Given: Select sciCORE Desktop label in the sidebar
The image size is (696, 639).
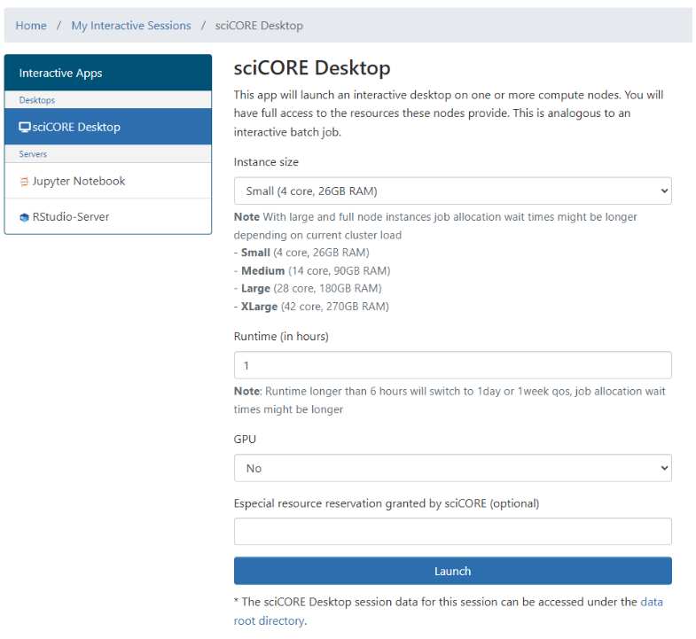Looking at the screenshot, I should point(76,127).
